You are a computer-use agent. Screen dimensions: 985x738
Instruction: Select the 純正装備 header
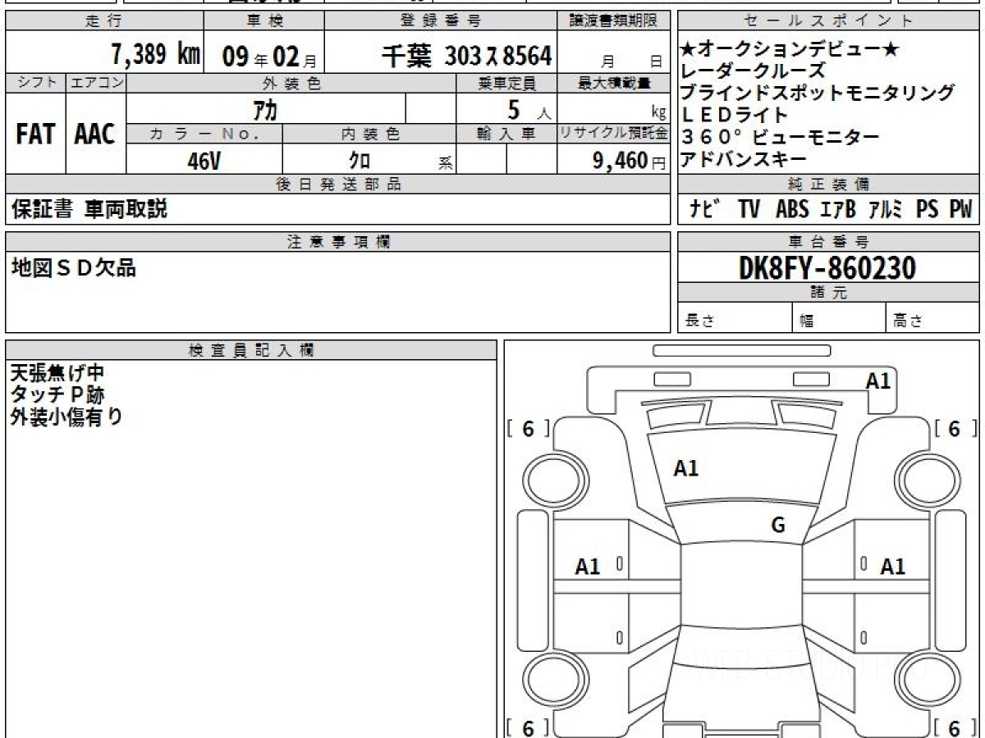[x=829, y=184]
